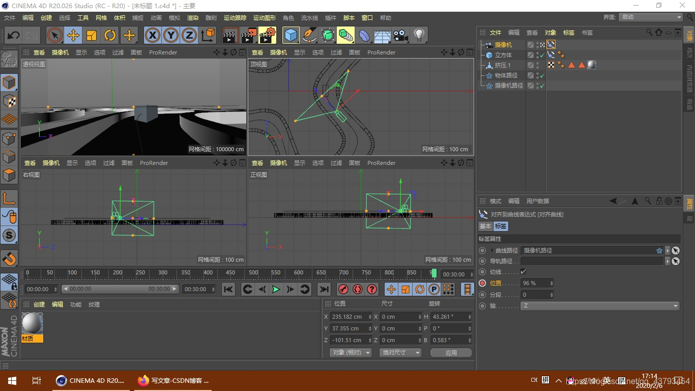Click the Camera object toolbar icon
Image resolution: width=695 pixels, height=391 pixels.
click(401, 36)
